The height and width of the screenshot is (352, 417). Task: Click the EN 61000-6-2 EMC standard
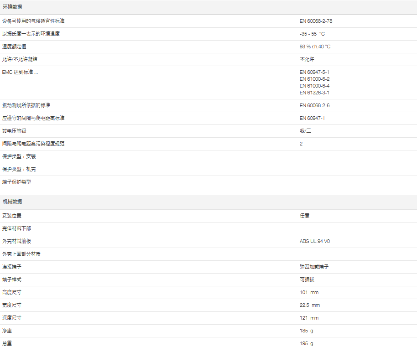[x=314, y=79]
